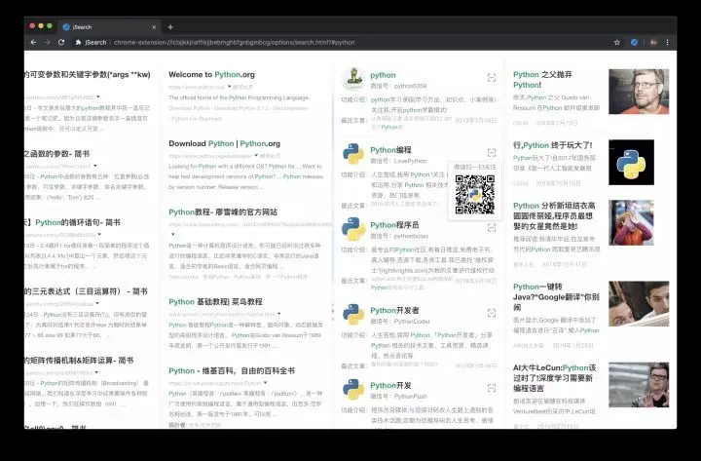Expand dropdown arrow under '可变参数和关键字参数' result

[x=98, y=96]
